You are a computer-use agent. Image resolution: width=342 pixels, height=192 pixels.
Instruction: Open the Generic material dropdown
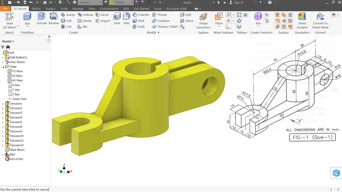(101, 2)
